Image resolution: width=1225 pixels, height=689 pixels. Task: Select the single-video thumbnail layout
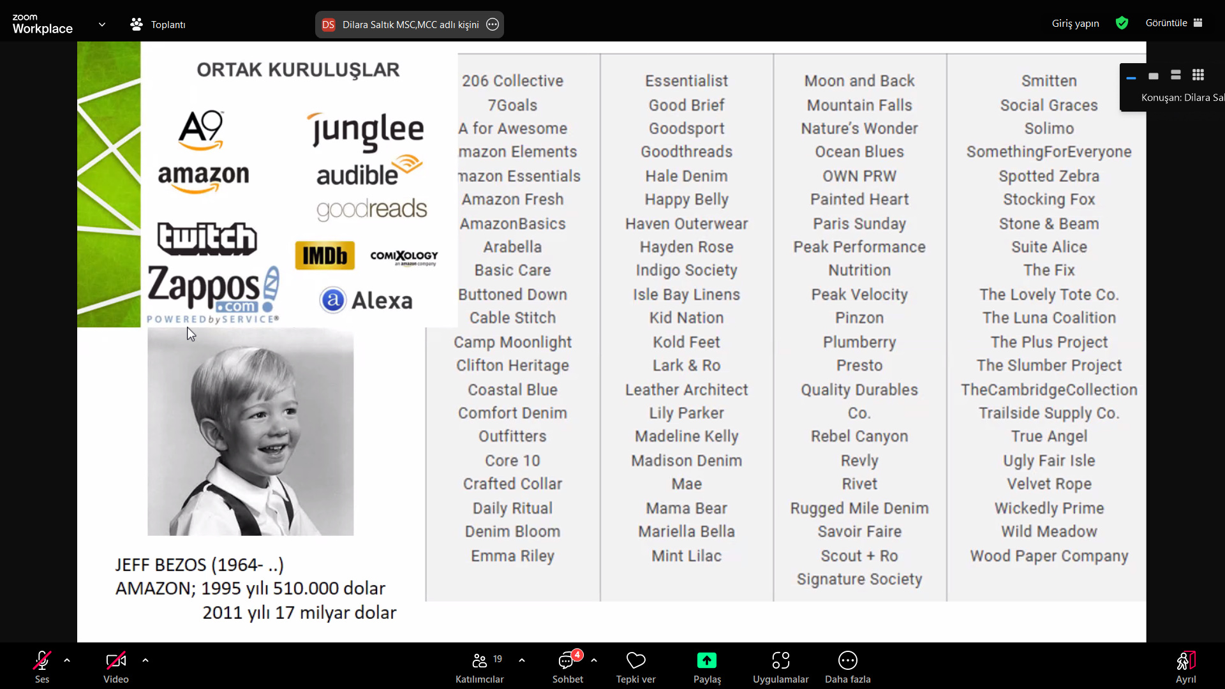[x=1154, y=76]
